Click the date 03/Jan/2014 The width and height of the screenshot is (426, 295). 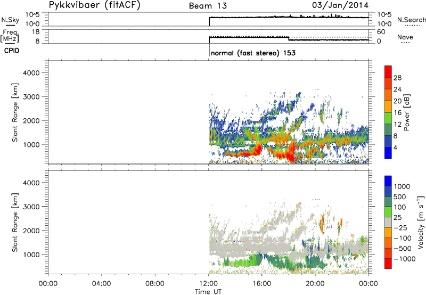point(340,5)
